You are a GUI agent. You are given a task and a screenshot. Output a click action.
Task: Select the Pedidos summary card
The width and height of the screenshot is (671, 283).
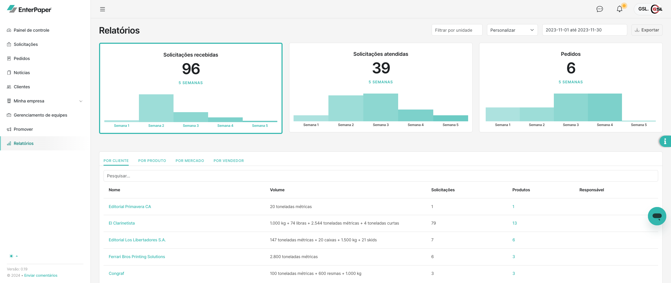pyautogui.click(x=571, y=88)
